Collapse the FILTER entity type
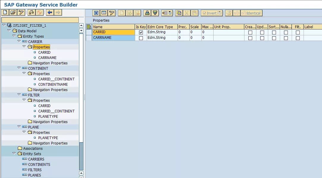Screen dimensions: 322x178 click(x=19, y=94)
